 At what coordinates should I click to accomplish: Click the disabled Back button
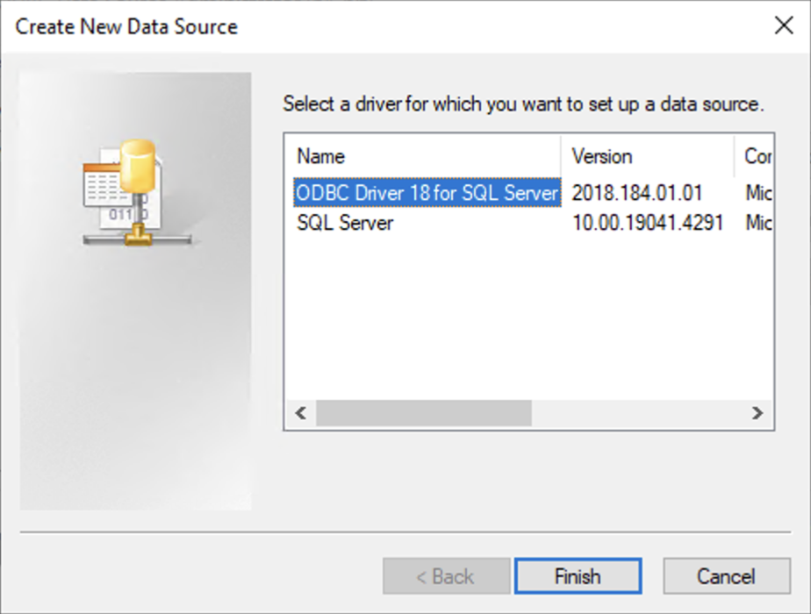(x=447, y=575)
